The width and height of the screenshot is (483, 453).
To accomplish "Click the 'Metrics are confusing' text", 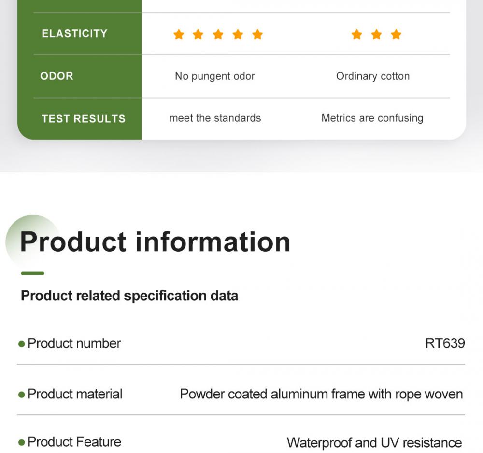I will click(x=372, y=118).
